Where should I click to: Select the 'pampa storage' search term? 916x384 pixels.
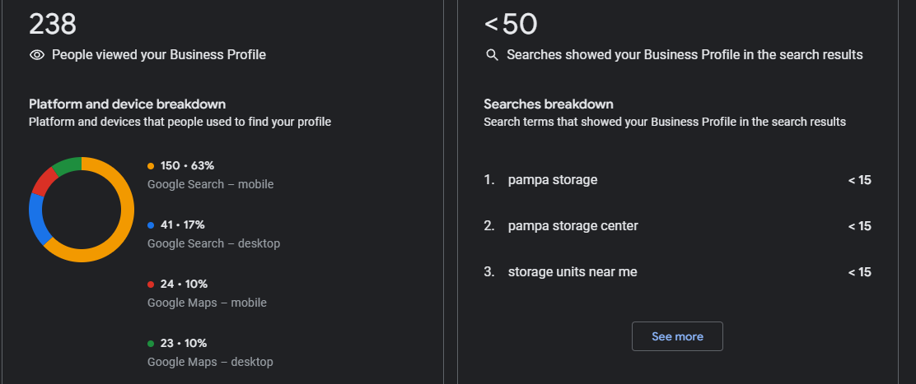coord(552,180)
